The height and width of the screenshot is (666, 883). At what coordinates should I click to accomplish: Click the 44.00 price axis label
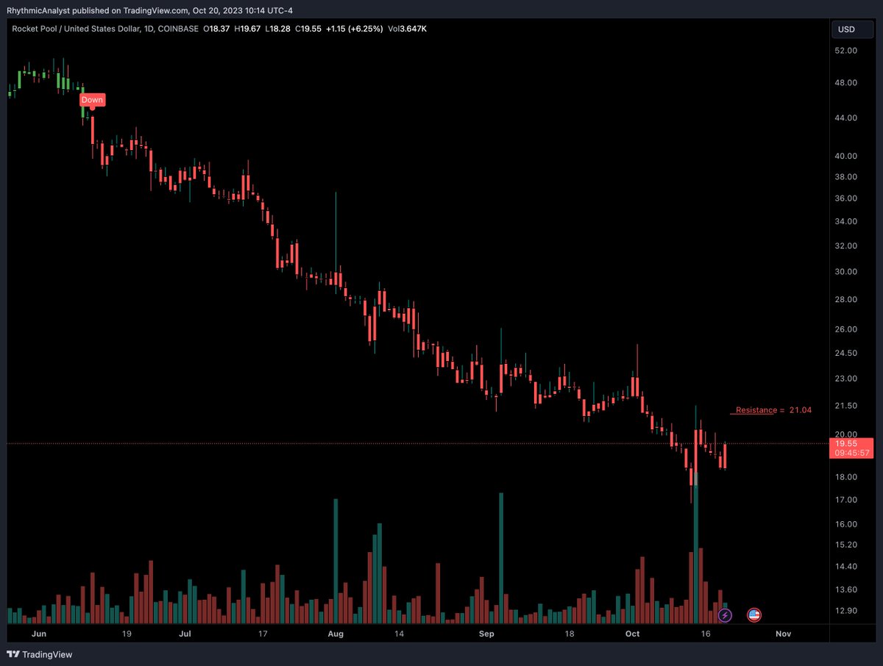(x=847, y=118)
